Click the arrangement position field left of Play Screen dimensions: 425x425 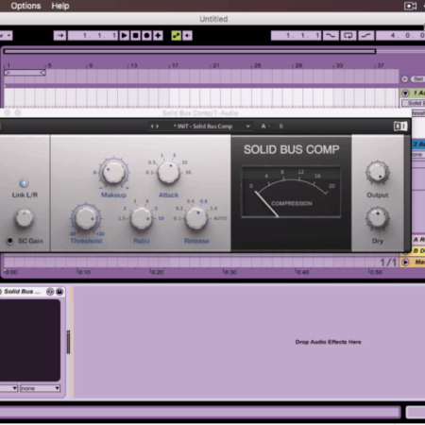click(93, 36)
